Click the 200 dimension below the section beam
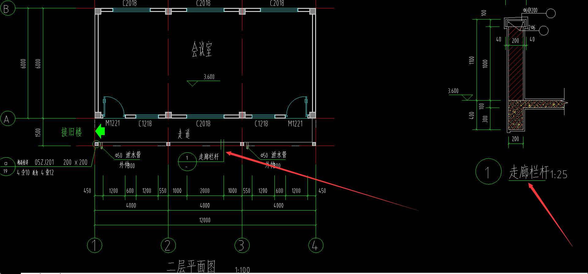The width and height of the screenshot is (588, 274). point(515,139)
